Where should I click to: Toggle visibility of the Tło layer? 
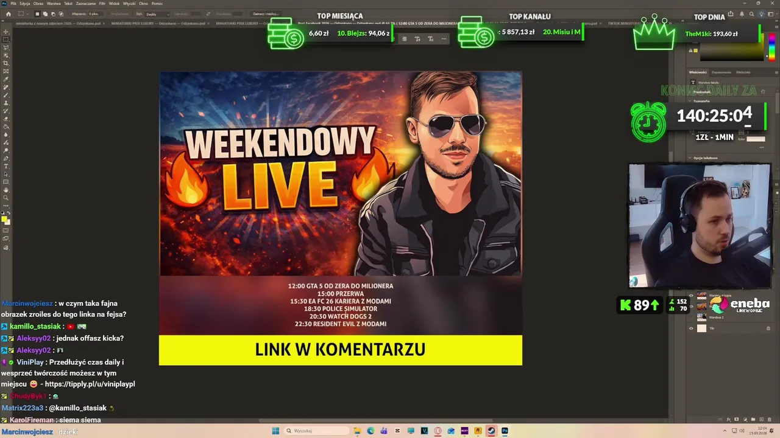pos(691,328)
